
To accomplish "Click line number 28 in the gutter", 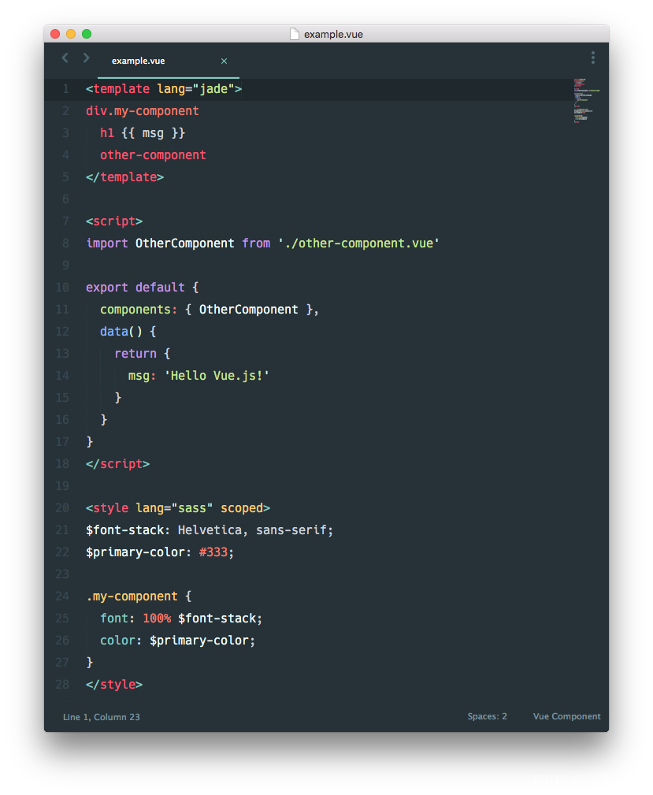I will pyautogui.click(x=62, y=685).
